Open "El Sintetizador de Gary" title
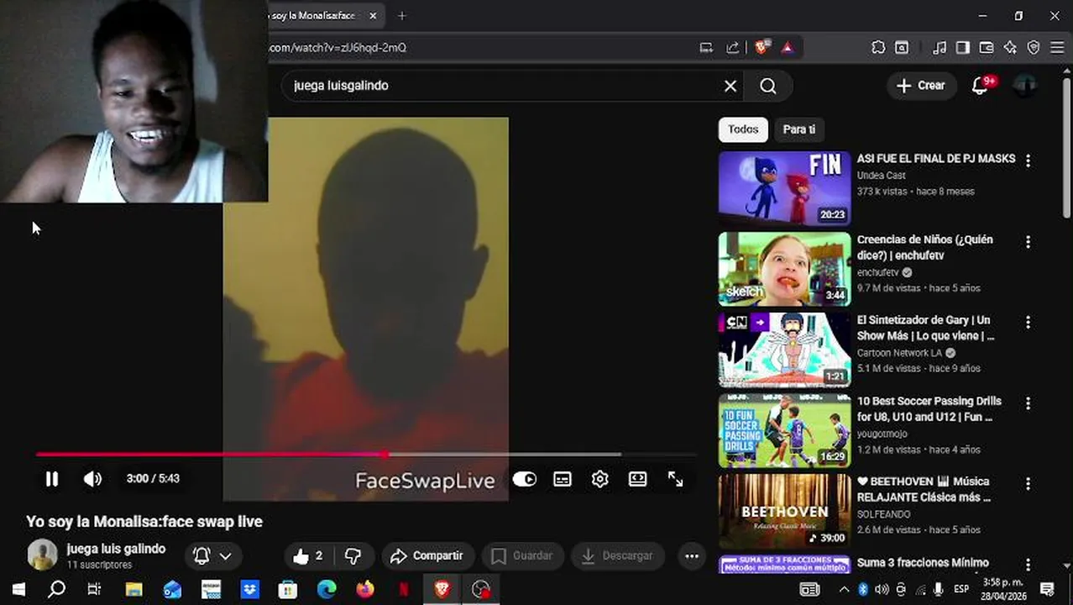This screenshot has height=605, width=1073. pyautogui.click(x=925, y=328)
